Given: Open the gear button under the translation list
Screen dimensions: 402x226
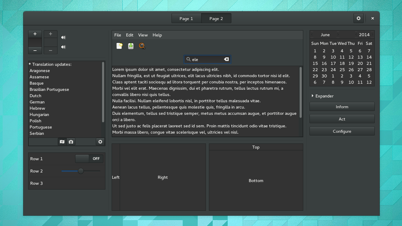Looking at the screenshot, I should point(100,142).
